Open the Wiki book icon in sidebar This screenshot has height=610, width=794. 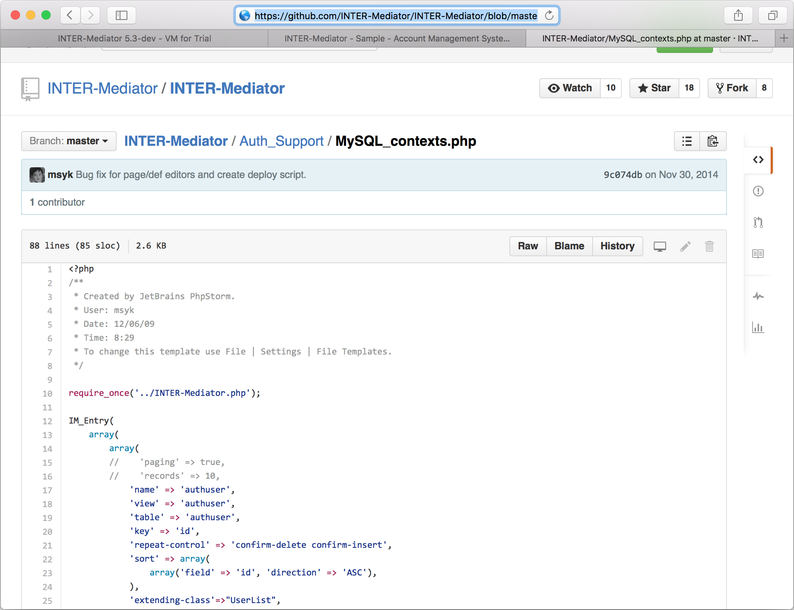pos(758,254)
